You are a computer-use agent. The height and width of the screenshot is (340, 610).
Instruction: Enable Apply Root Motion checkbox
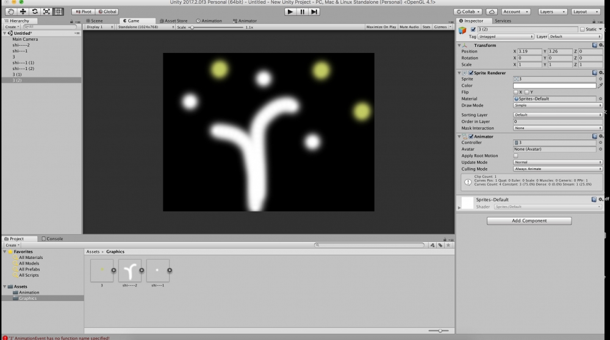point(515,156)
